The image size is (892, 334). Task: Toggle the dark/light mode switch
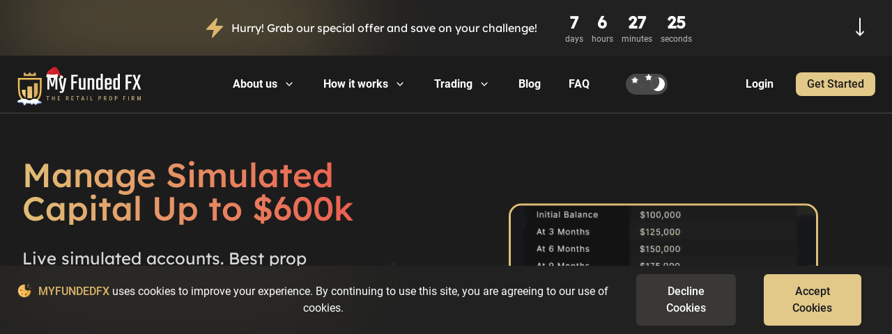click(647, 84)
